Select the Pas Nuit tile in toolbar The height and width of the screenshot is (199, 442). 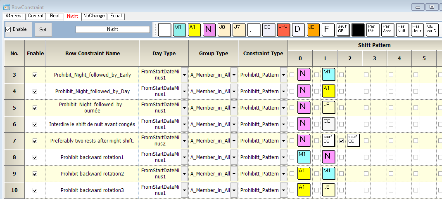402,30
